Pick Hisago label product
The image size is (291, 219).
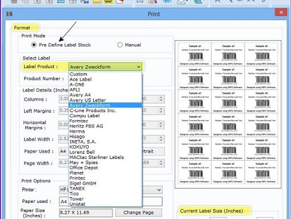(105, 137)
